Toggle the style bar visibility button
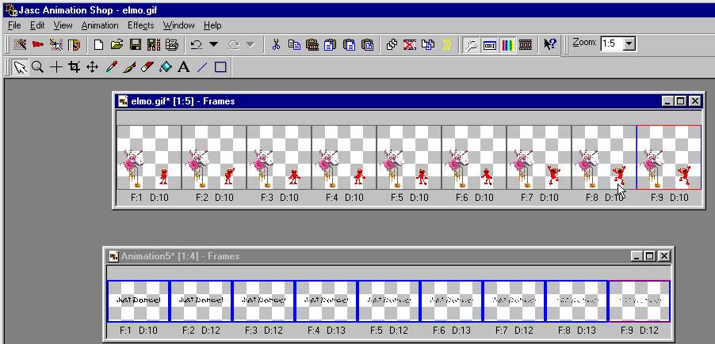Viewport: 715px width, 344px height. click(489, 44)
